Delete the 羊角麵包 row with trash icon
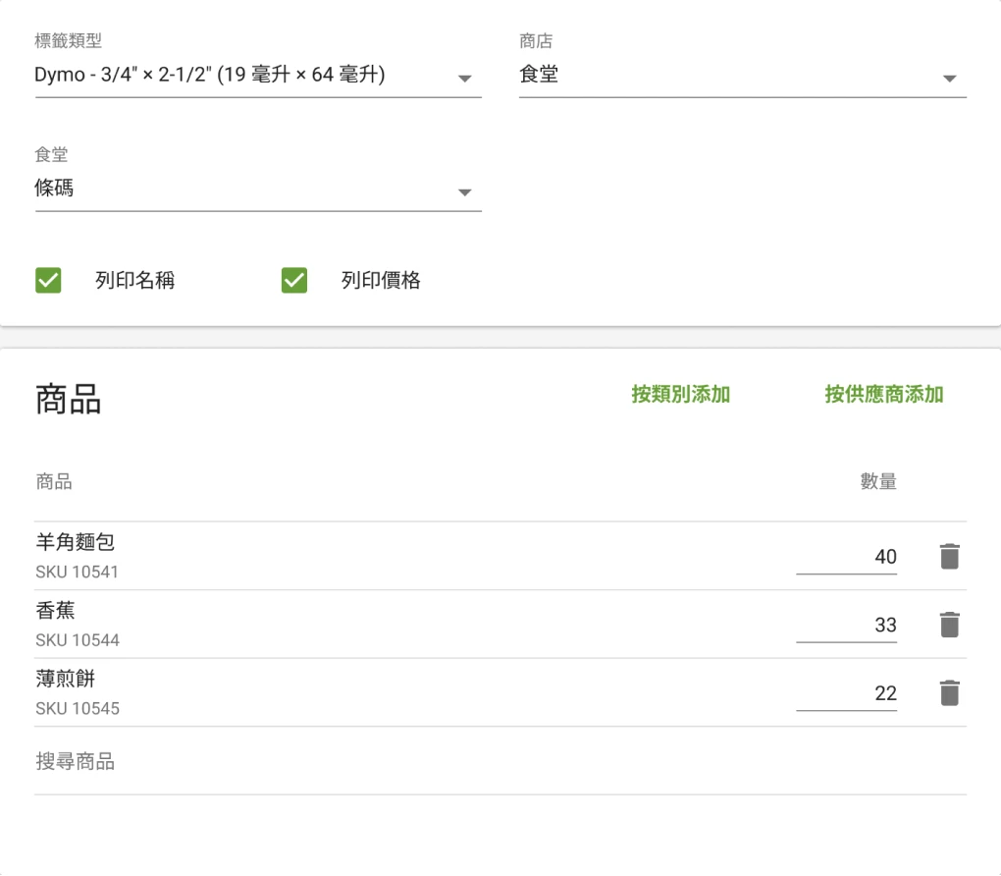Viewport: 1001px width, 876px height. [949, 557]
